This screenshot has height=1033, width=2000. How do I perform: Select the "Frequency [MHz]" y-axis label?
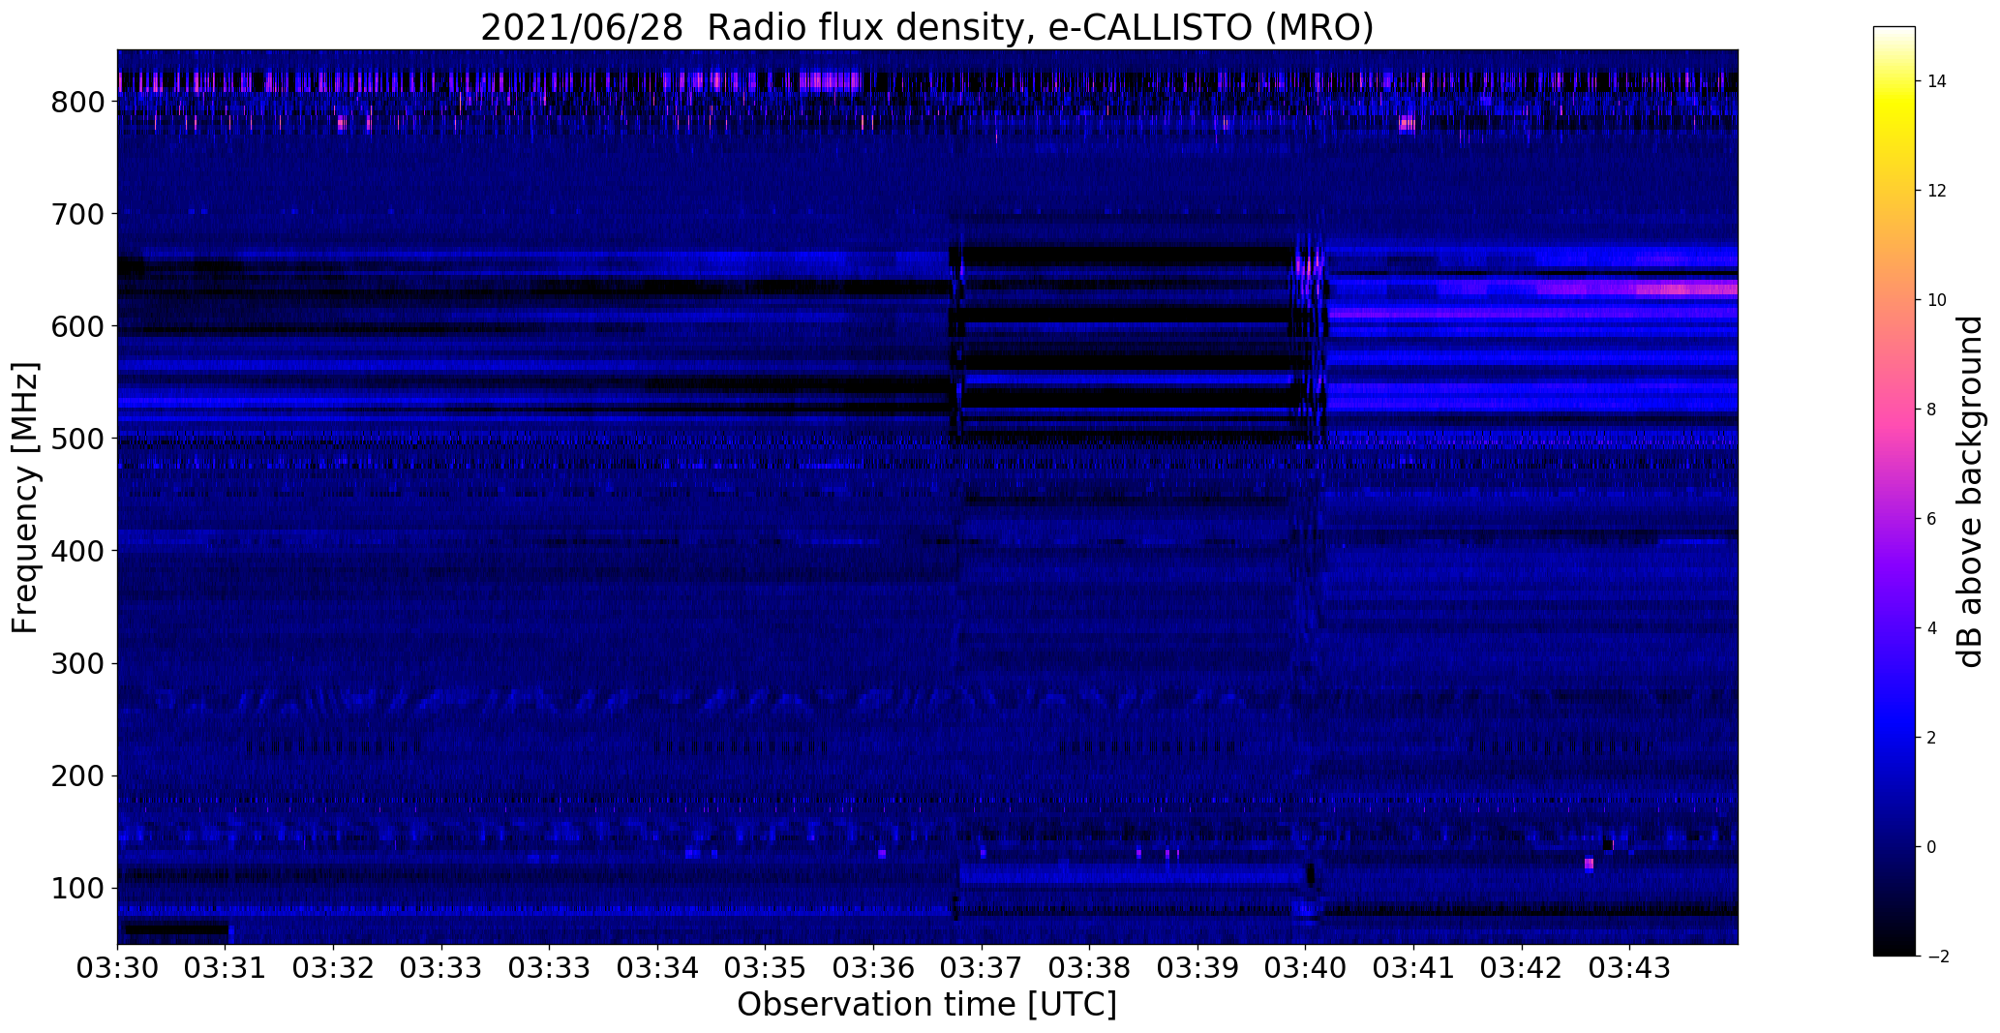(x=25, y=498)
